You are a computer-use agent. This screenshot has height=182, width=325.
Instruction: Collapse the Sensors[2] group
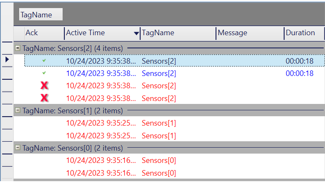17,48
